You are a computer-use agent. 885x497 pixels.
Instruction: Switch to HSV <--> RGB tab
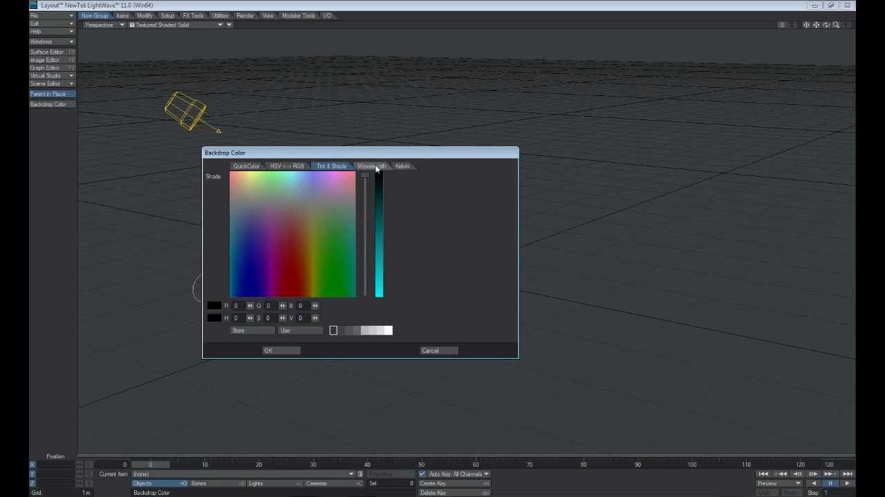[287, 166]
